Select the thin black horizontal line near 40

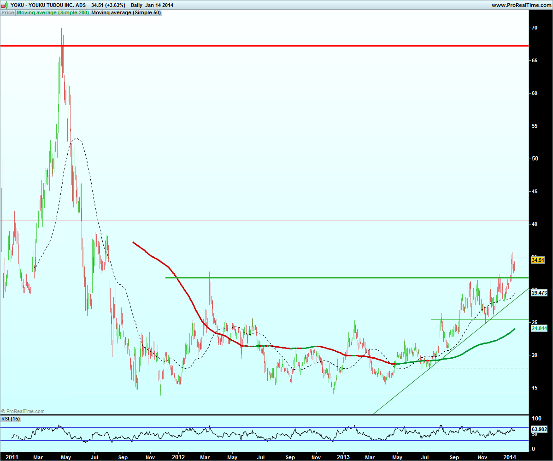click(264, 220)
